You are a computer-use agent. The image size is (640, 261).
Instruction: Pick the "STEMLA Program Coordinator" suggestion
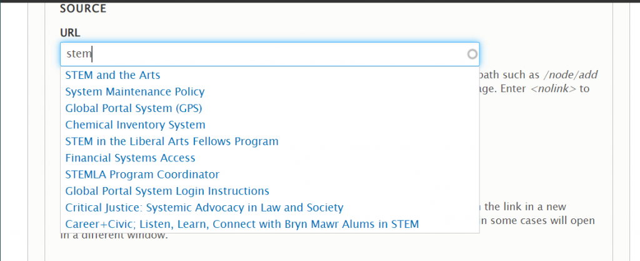pyautogui.click(x=142, y=175)
